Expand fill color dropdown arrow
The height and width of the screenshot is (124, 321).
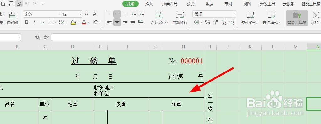tap(78, 22)
